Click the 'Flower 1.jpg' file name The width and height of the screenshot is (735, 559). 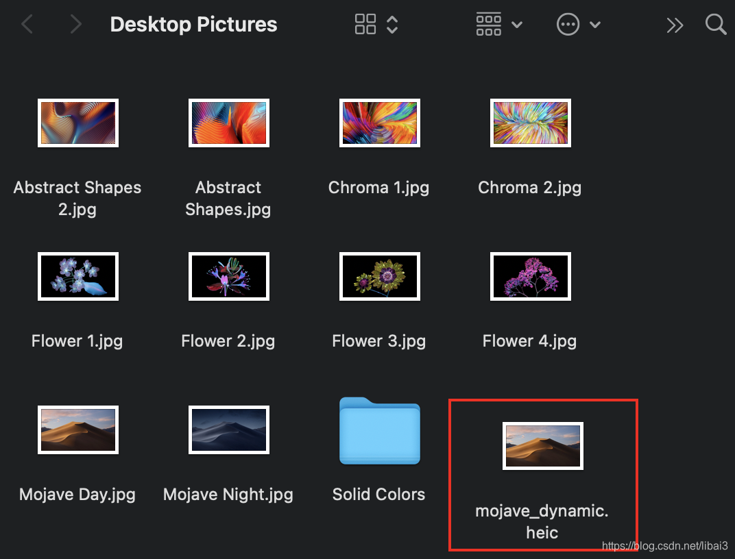(x=77, y=341)
